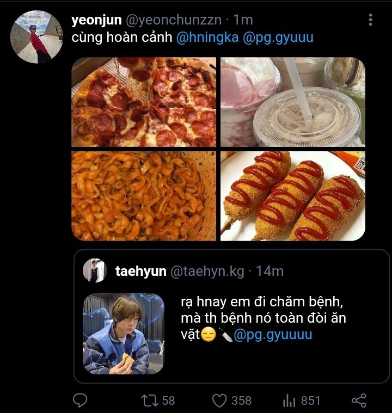
Task: Open the @pg.gyuuuu mention in quoted tweet
Action: click(x=273, y=334)
